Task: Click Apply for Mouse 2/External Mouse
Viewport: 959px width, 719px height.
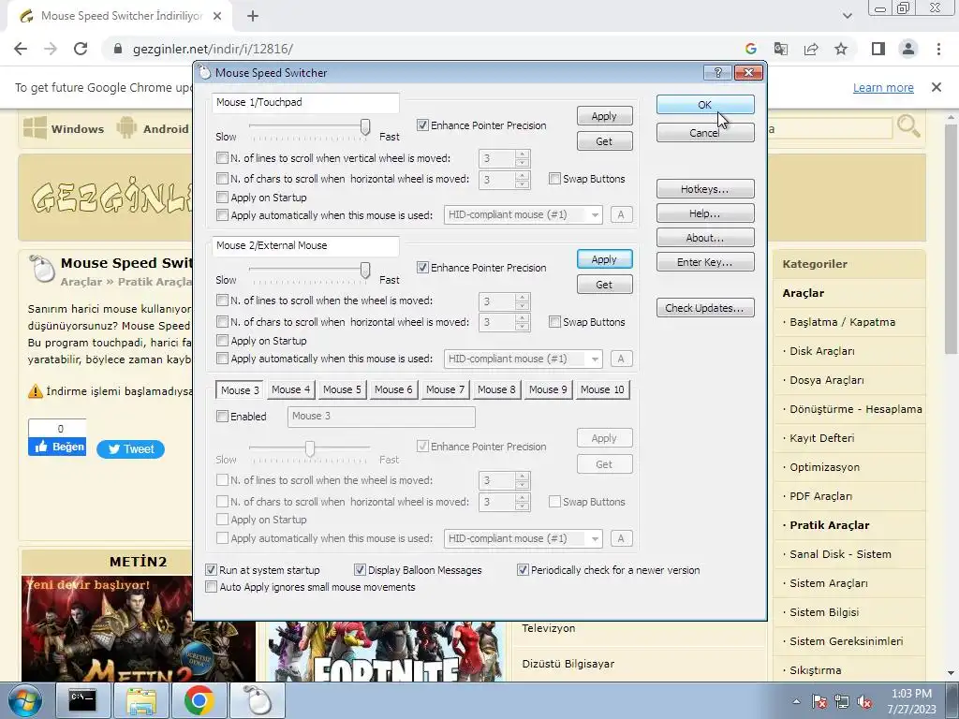Action: [x=604, y=259]
